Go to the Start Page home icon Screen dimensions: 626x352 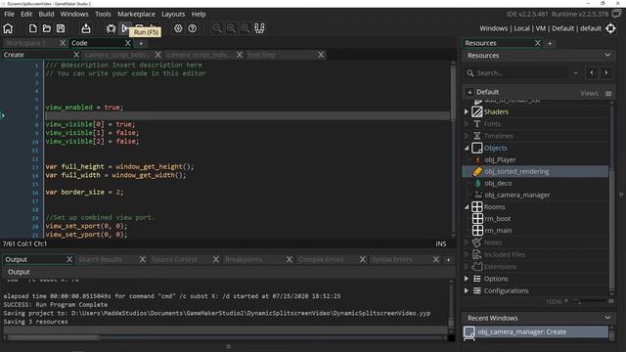(x=8, y=28)
